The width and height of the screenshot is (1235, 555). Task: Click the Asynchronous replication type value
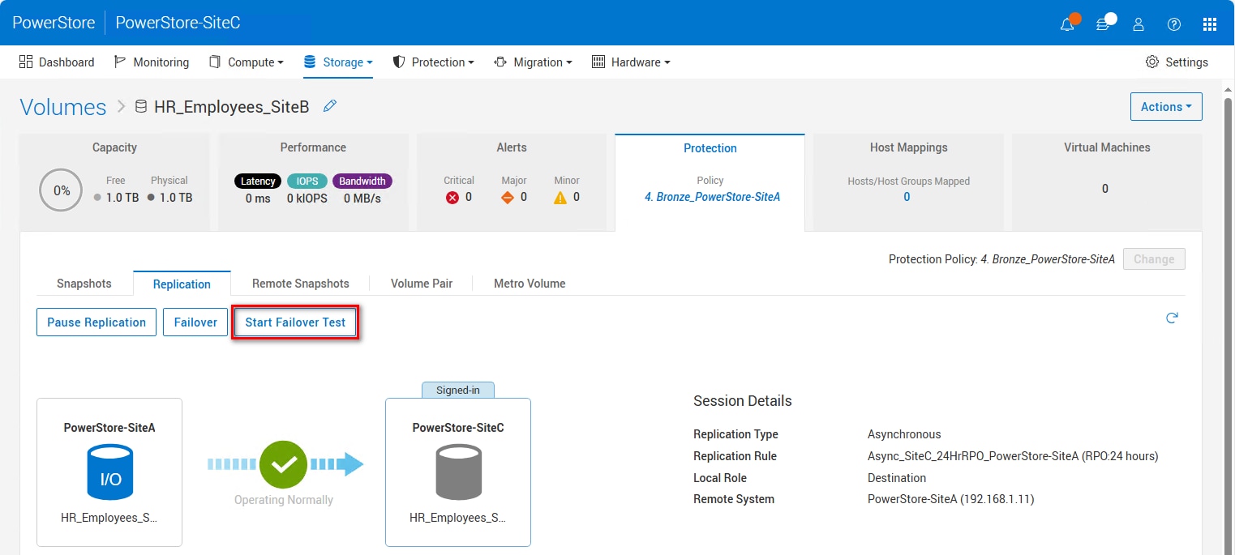(904, 434)
